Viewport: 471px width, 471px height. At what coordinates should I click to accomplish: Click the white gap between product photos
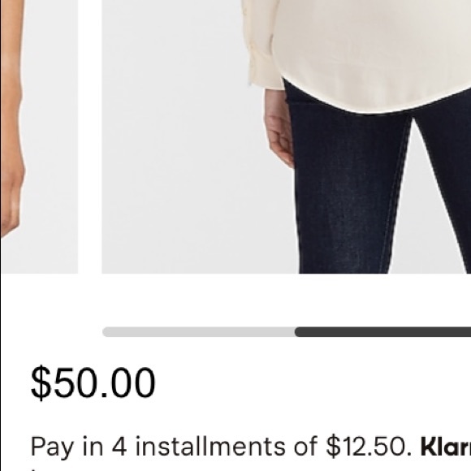(x=90, y=136)
